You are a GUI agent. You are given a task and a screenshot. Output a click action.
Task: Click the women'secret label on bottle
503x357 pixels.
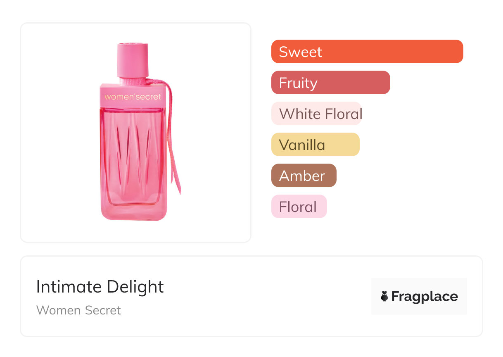[133, 97]
